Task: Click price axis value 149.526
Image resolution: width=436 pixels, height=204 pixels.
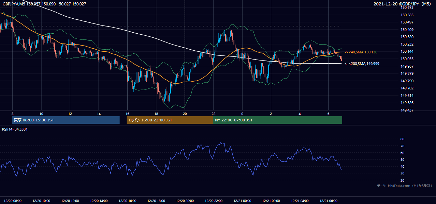Action: point(407,103)
